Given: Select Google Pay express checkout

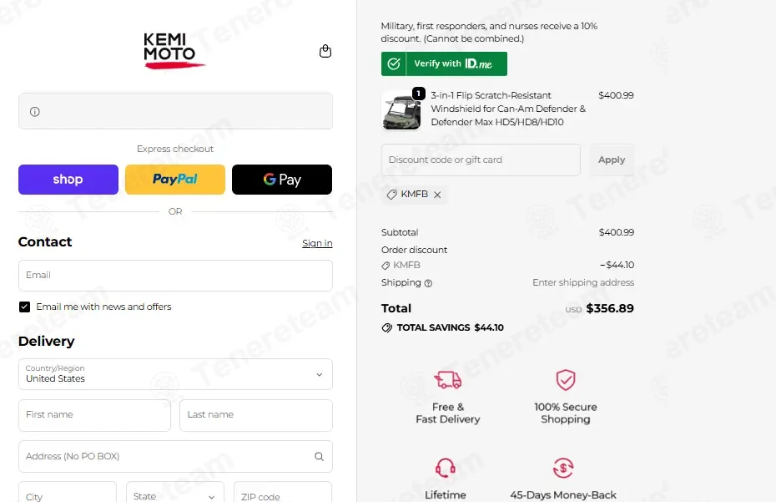Looking at the screenshot, I should (282, 180).
